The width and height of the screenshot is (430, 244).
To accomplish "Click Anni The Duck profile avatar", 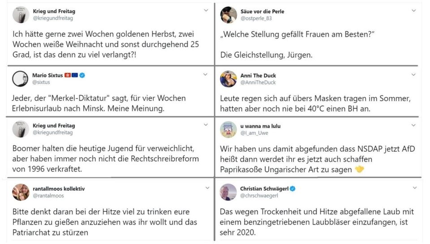I will (228, 79).
